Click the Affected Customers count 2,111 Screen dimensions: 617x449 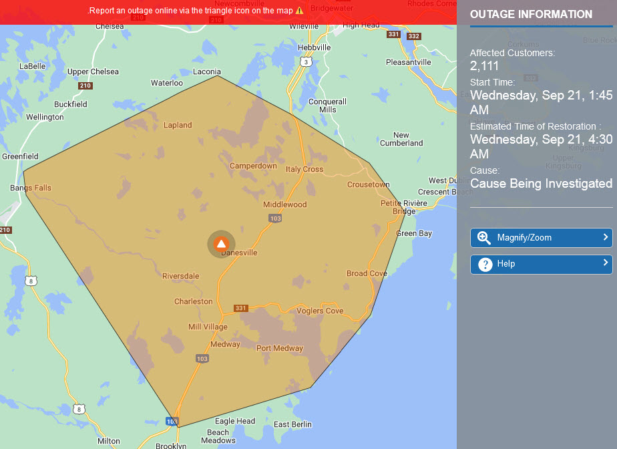coord(484,65)
